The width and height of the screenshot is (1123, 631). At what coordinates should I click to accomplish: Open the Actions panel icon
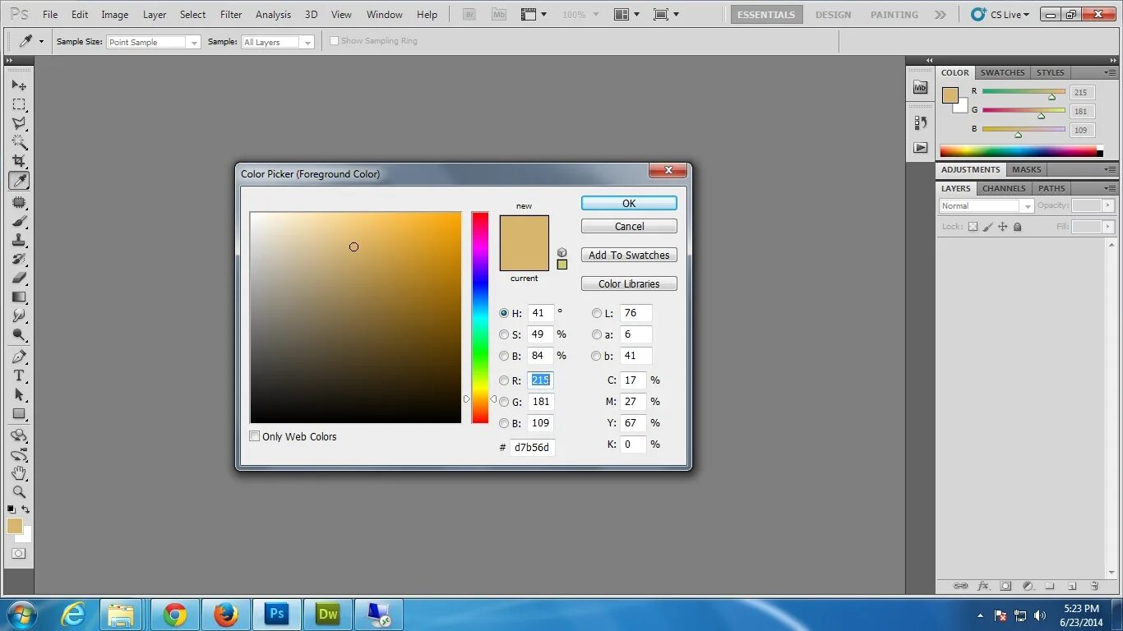coord(920,148)
